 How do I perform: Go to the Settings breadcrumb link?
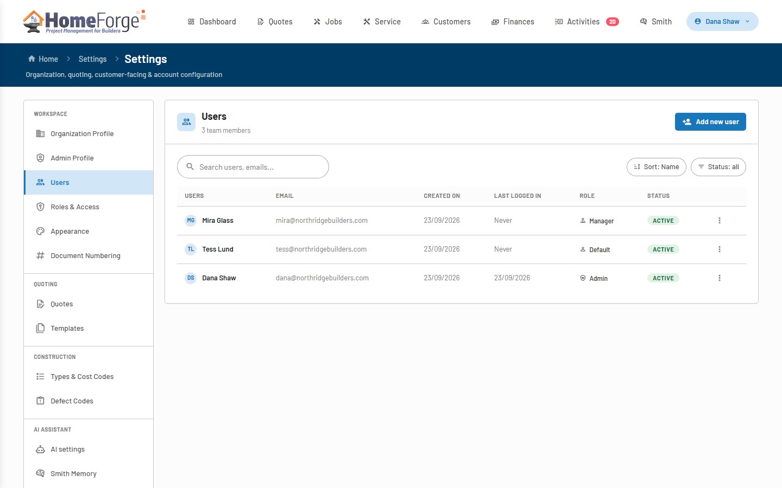tap(92, 59)
